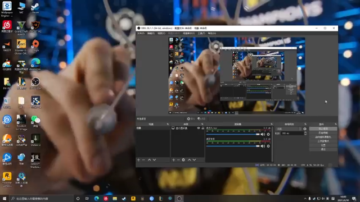Select the Origin desktop icon

tap(35, 45)
